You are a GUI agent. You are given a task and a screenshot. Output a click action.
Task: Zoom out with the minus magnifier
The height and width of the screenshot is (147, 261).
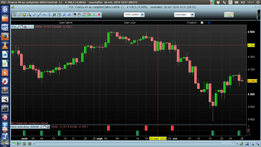click(x=252, y=144)
